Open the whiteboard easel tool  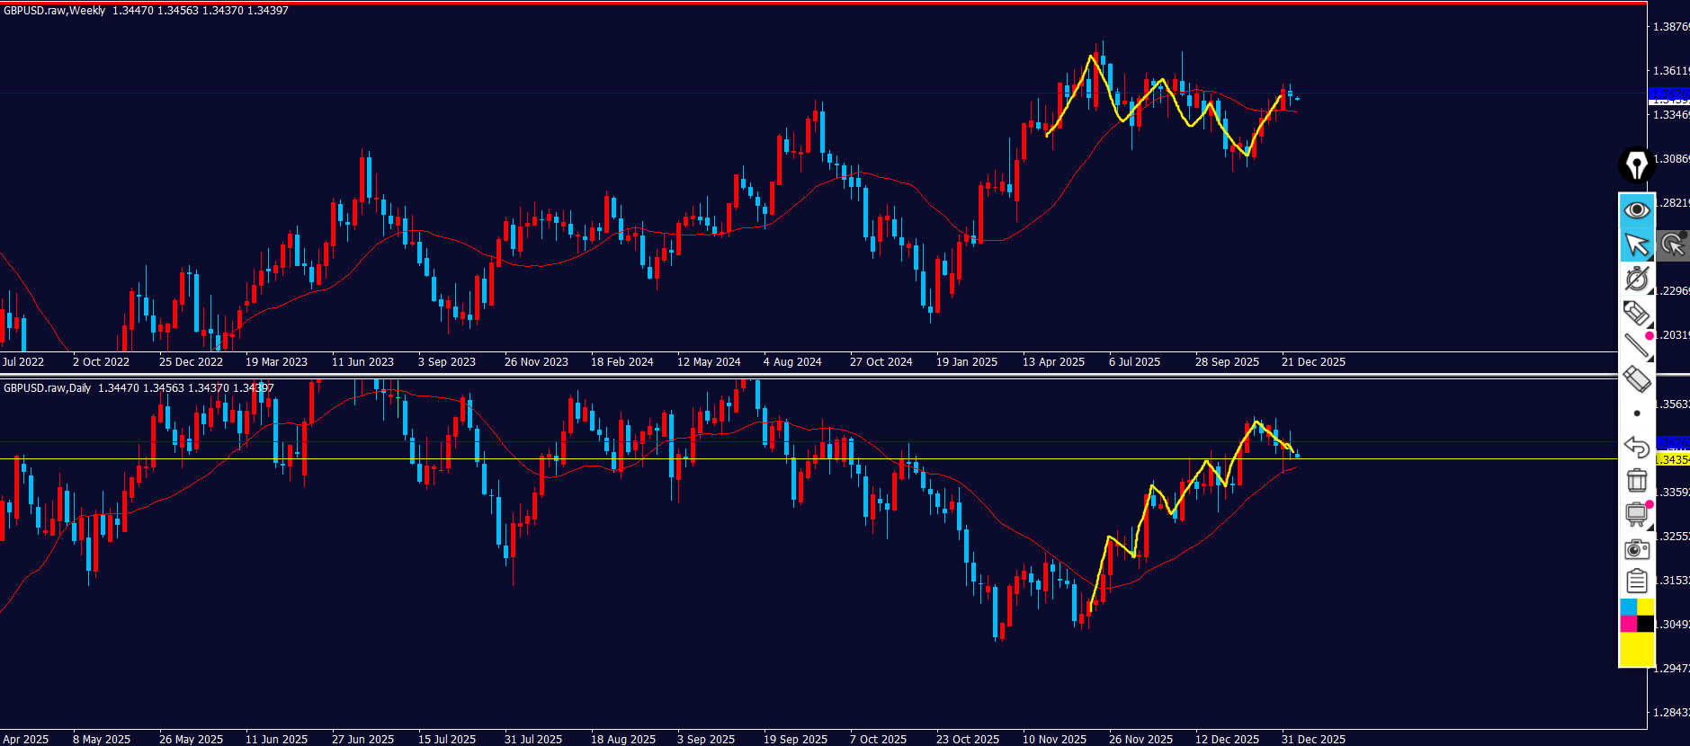click(1636, 514)
